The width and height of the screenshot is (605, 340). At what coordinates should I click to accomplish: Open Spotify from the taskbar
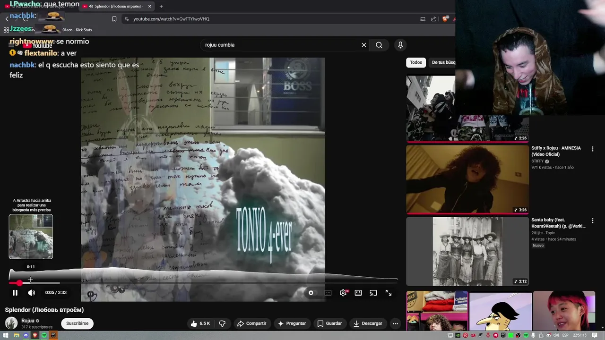44,335
